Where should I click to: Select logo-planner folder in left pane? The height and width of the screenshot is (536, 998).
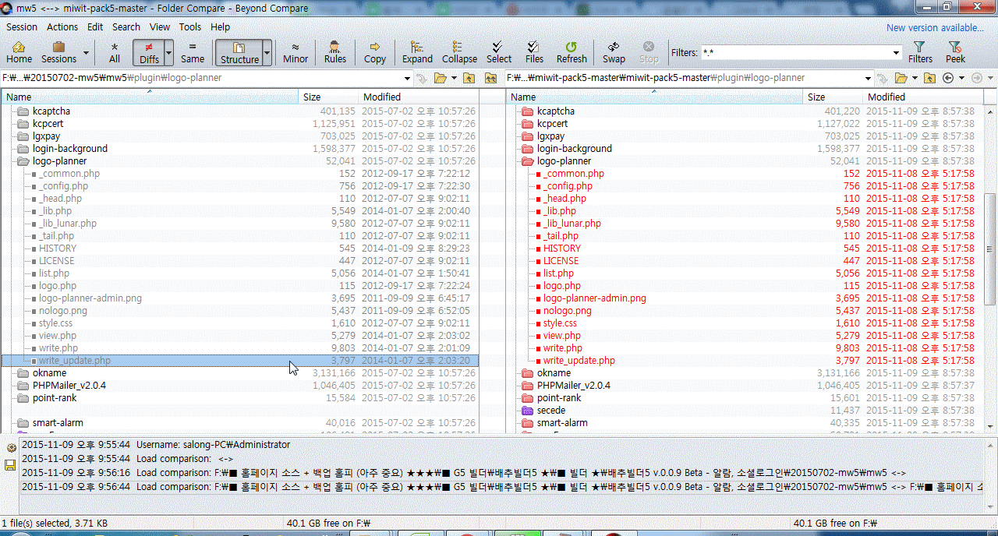pos(59,161)
